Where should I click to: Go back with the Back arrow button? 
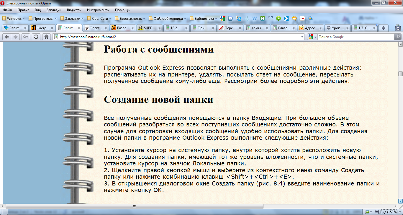click(6, 37)
